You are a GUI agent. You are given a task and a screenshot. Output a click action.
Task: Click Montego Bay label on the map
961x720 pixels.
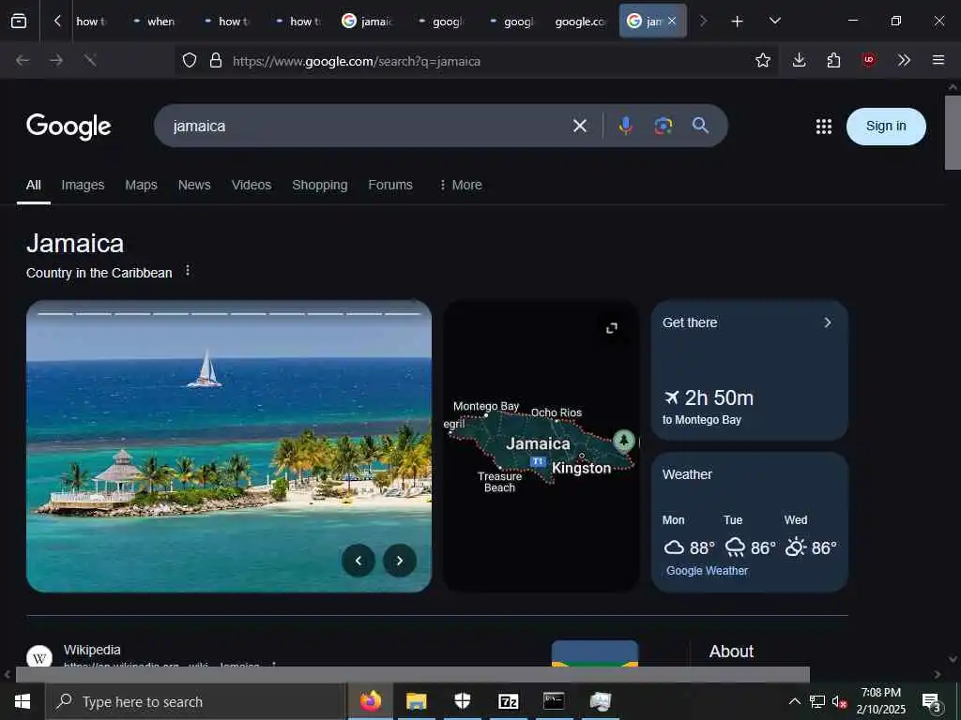[x=486, y=406]
